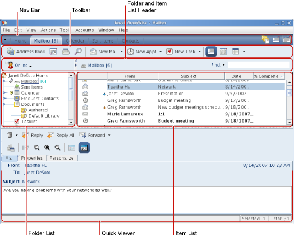The height and width of the screenshot is (237, 294).
Task: Open the Accounts menu
Action: click(x=85, y=30)
